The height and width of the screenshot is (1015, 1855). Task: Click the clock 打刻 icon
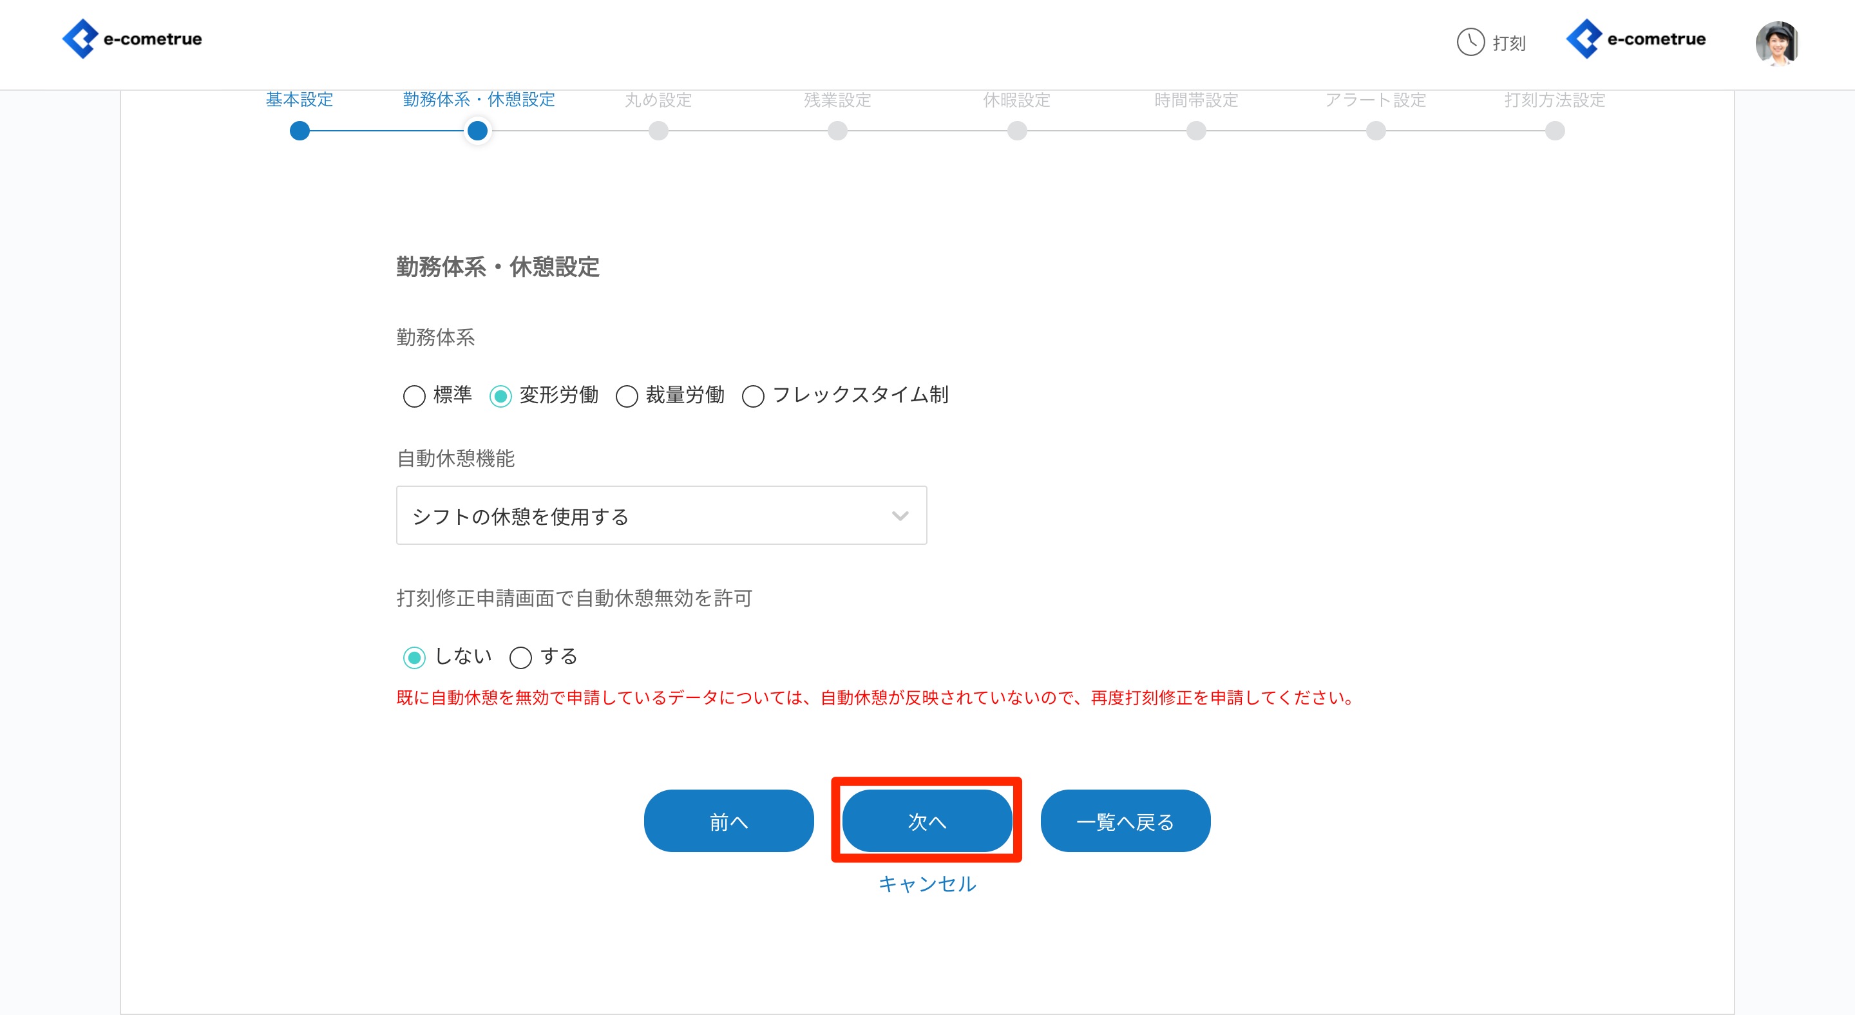tap(1470, 42)
